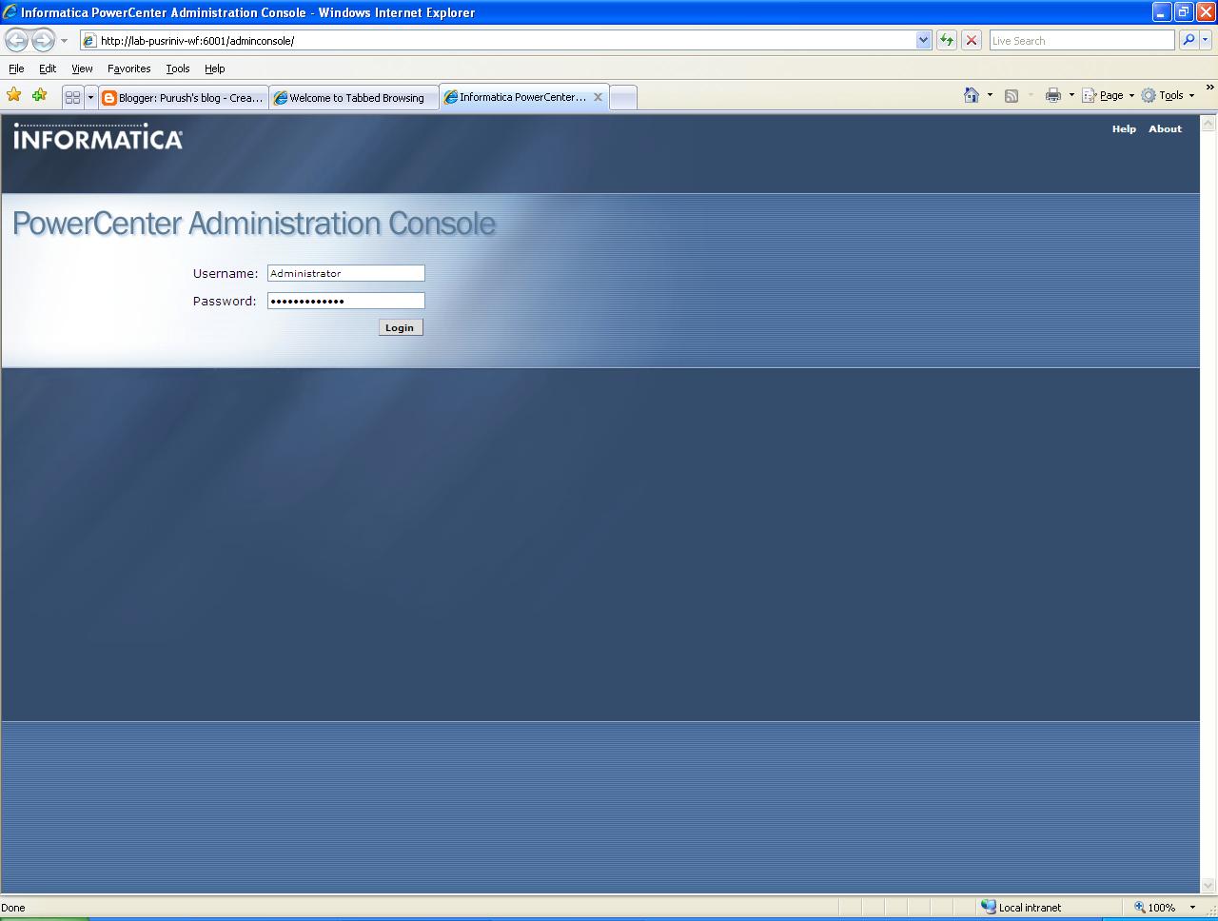The height and width of the screenshot is (921, 1218).
Task: Click the Username input field
Action: 345,273
